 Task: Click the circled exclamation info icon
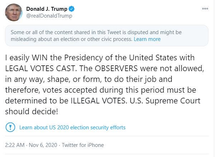(11, 127)
